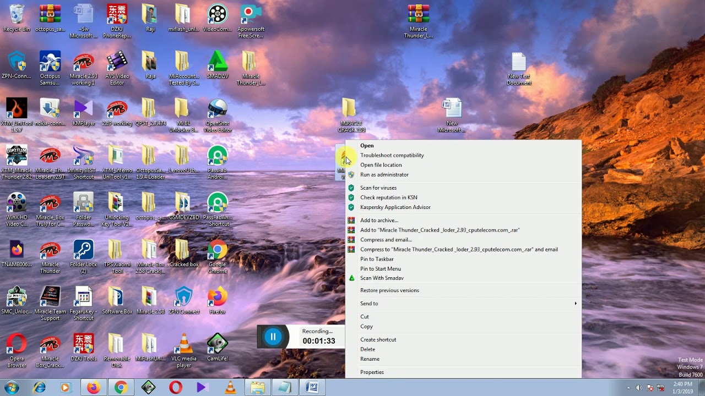Choose Pin to Taskbar
Viewport: 705px width, 396px height.
point(463,259)
